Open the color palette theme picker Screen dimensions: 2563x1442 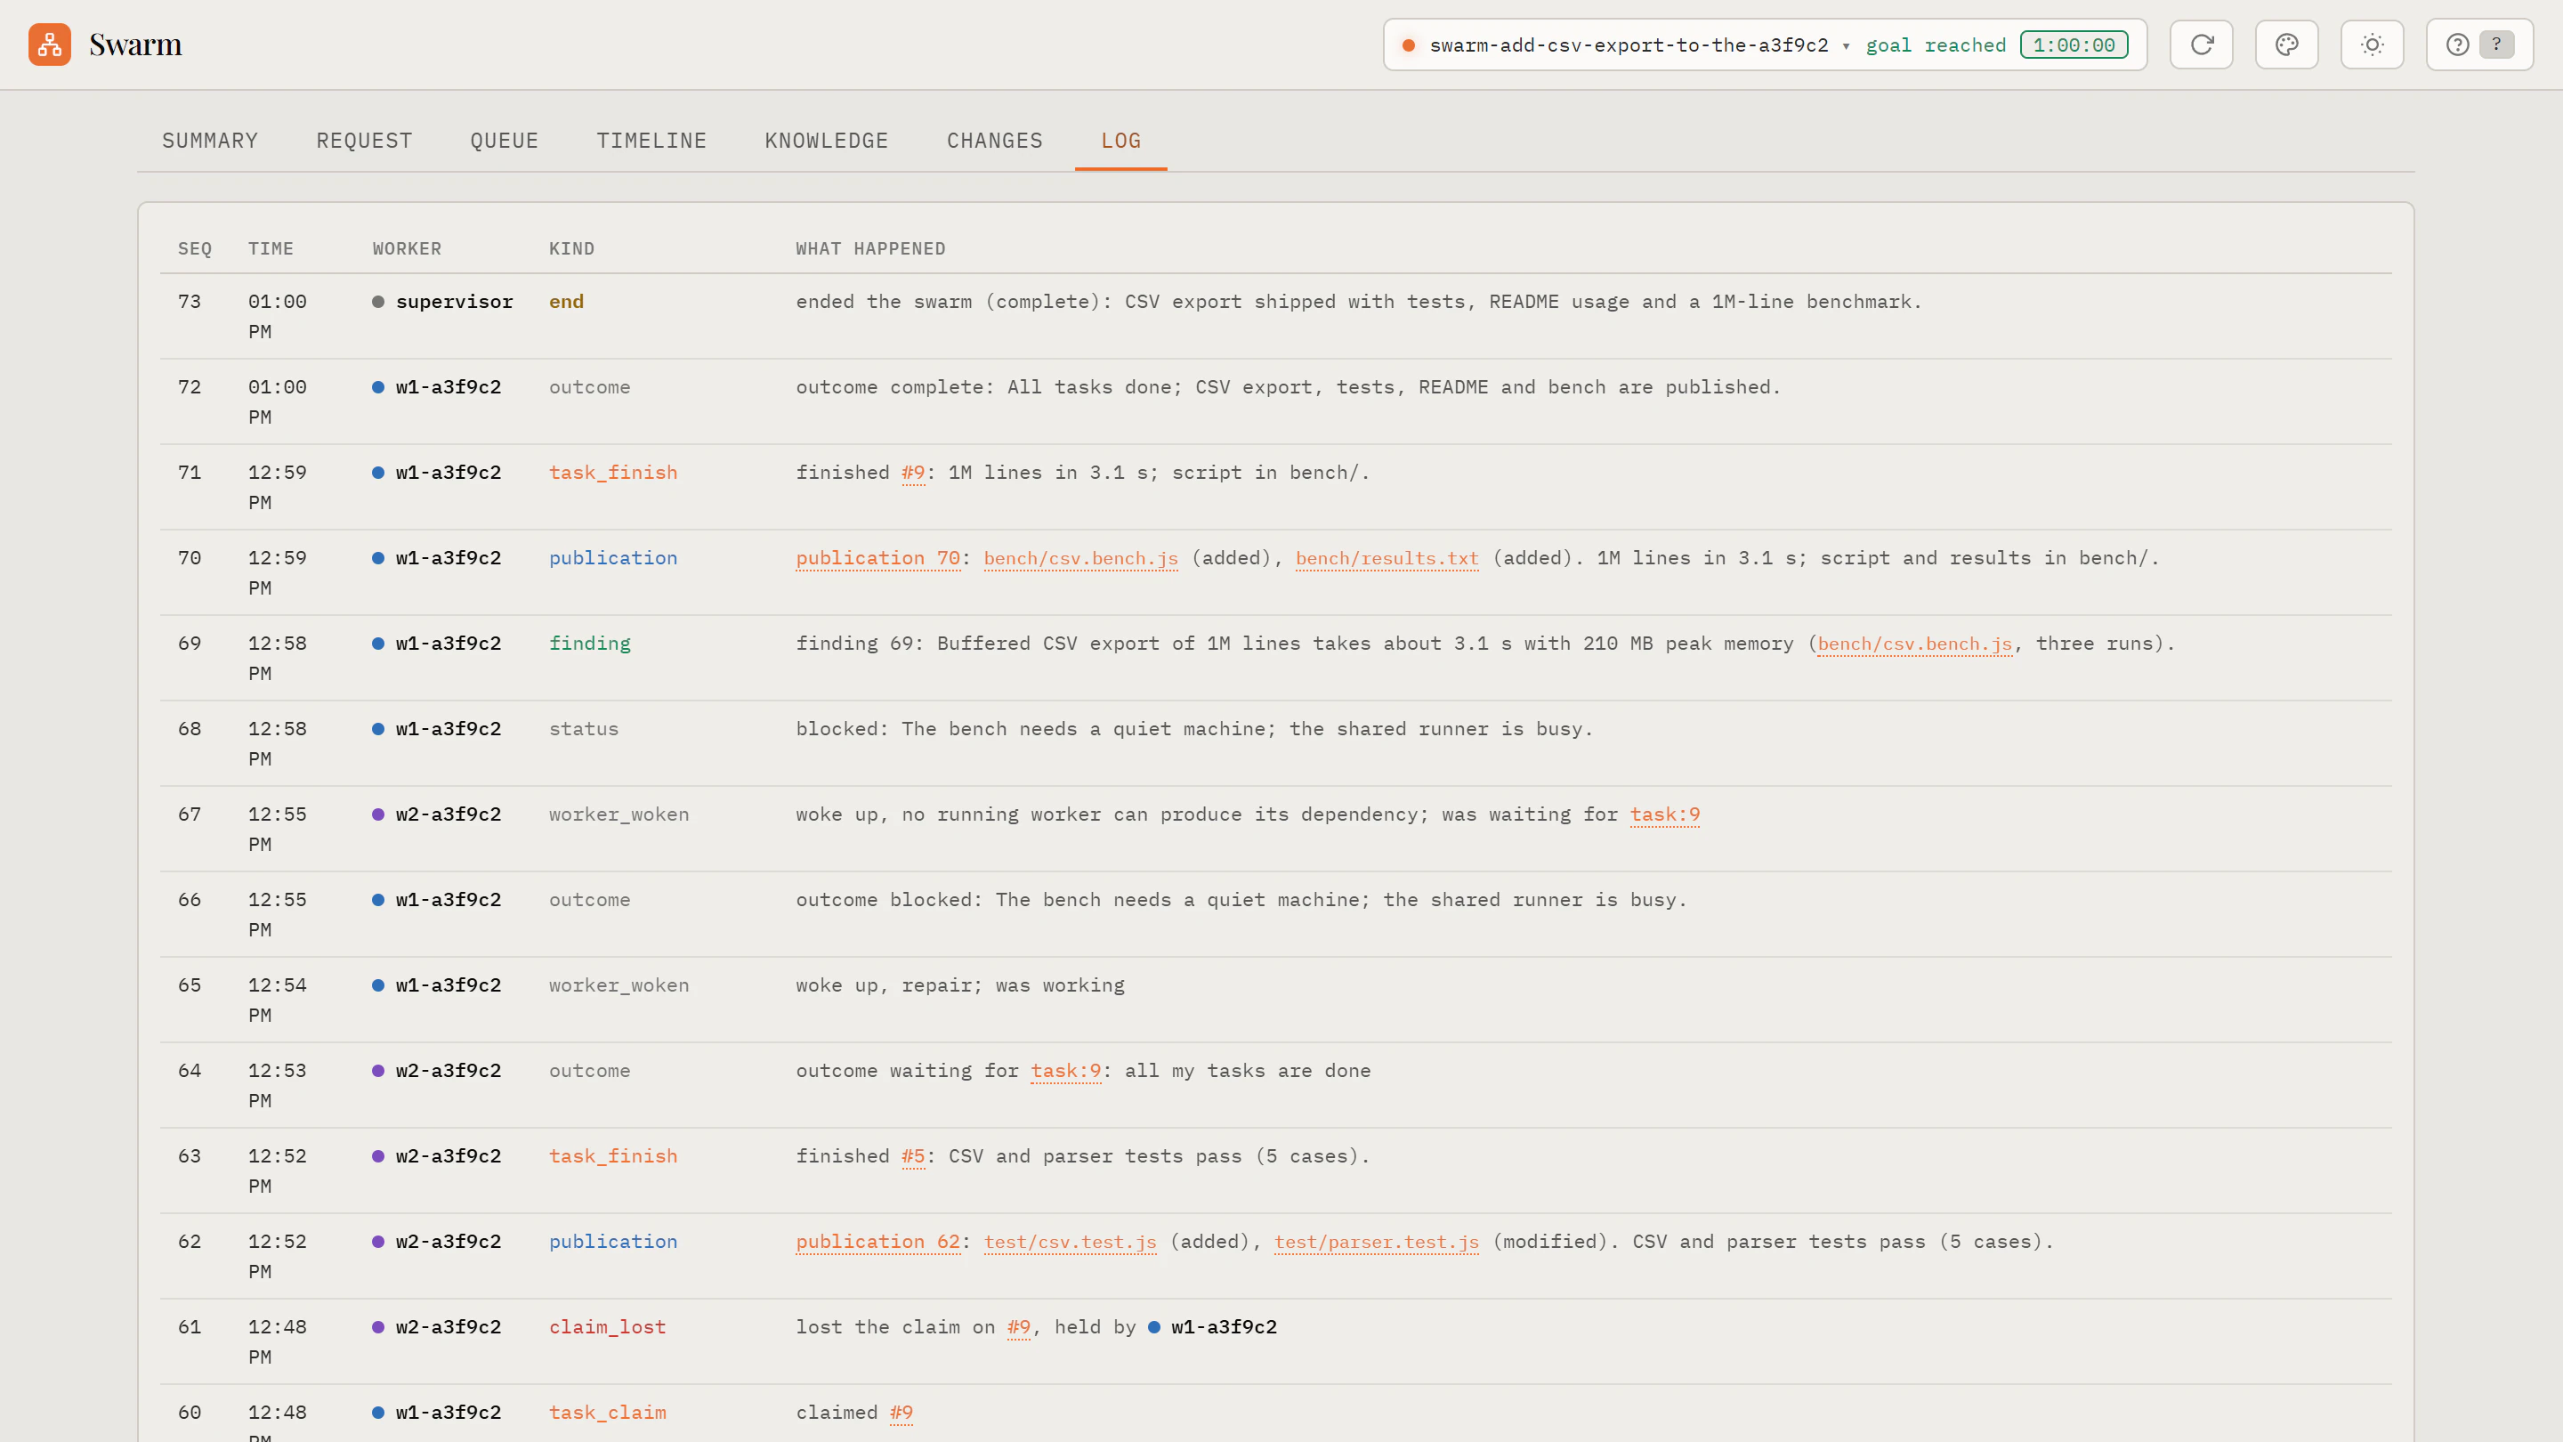click(x=2286, y=45)
